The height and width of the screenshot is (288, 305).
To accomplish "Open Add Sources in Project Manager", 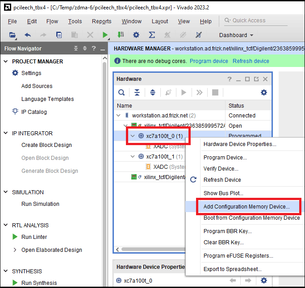I will 37,86.
